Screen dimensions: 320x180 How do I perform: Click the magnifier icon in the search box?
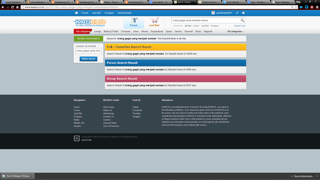pos(242,20)
